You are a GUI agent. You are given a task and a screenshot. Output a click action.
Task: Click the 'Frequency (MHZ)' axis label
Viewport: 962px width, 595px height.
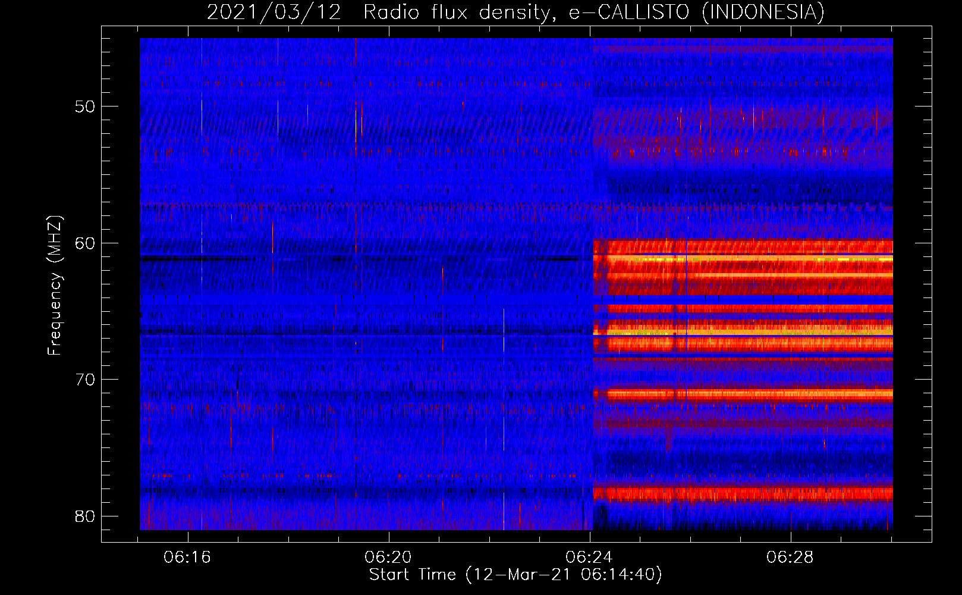54,286
